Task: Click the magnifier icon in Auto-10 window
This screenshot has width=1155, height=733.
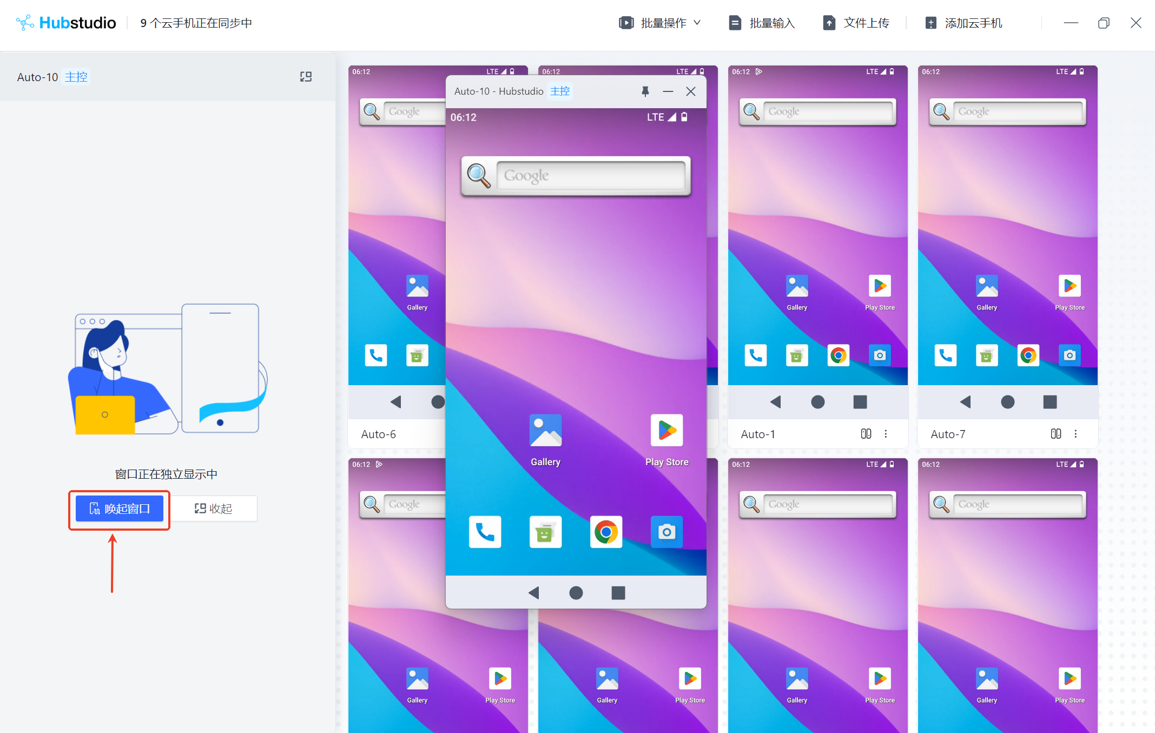Action: (479, 175)
